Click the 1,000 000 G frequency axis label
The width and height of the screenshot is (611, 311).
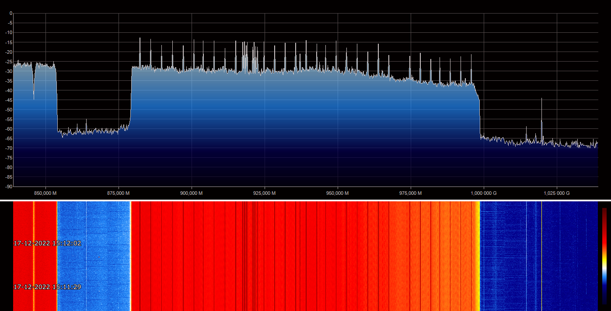(483, 193)
